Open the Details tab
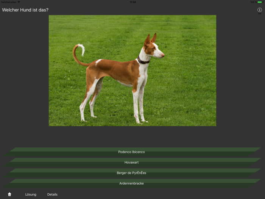Screen dimensions: 265x199 [x=52, y=194]
